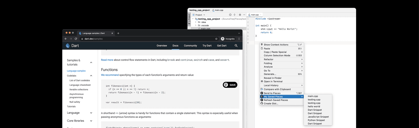Open the Local History submenu
This screenshot has height=128, width=419.
(x=282, y=86)
